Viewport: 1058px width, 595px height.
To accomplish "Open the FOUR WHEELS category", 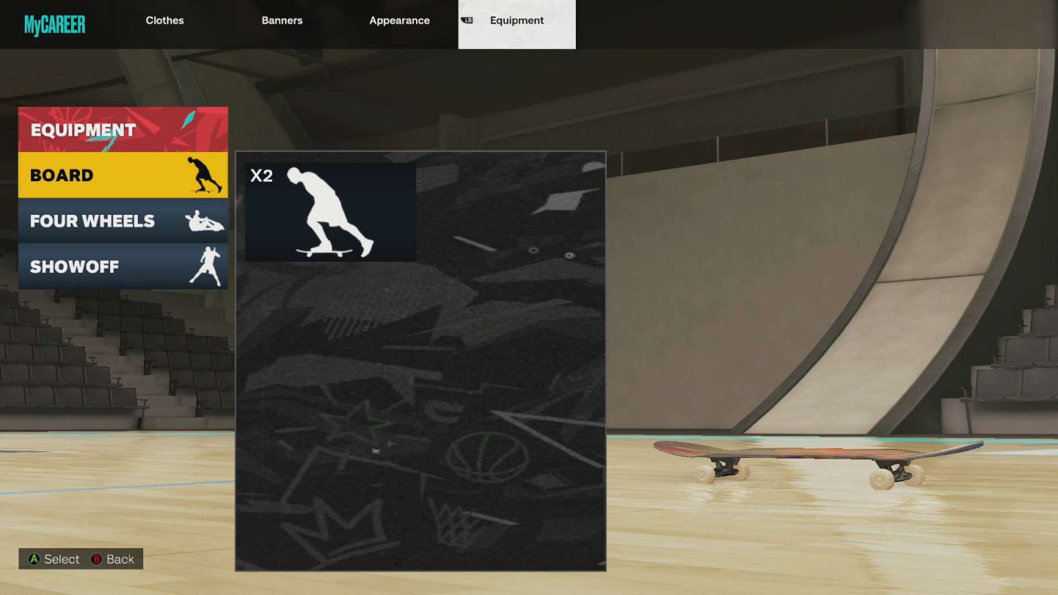I will [92, 221].
